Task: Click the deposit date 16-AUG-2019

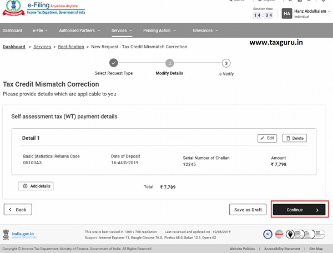Action: [125, 163]
